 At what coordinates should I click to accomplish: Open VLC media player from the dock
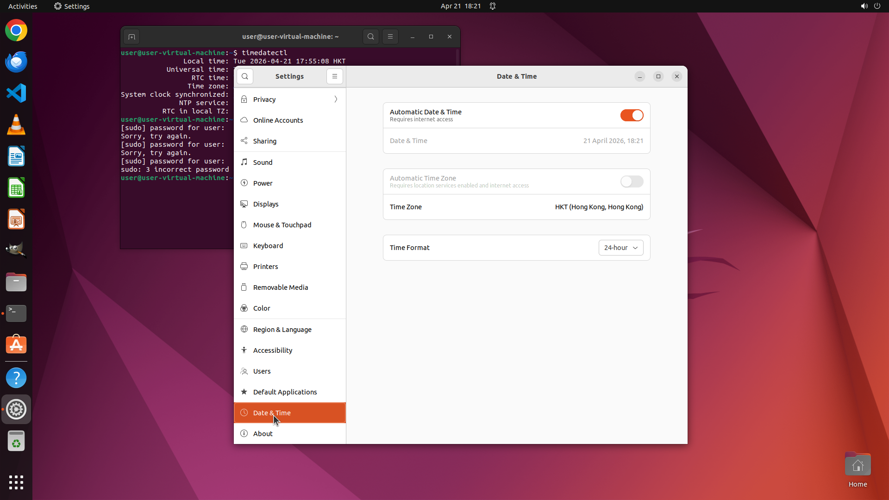coord(16,125)
